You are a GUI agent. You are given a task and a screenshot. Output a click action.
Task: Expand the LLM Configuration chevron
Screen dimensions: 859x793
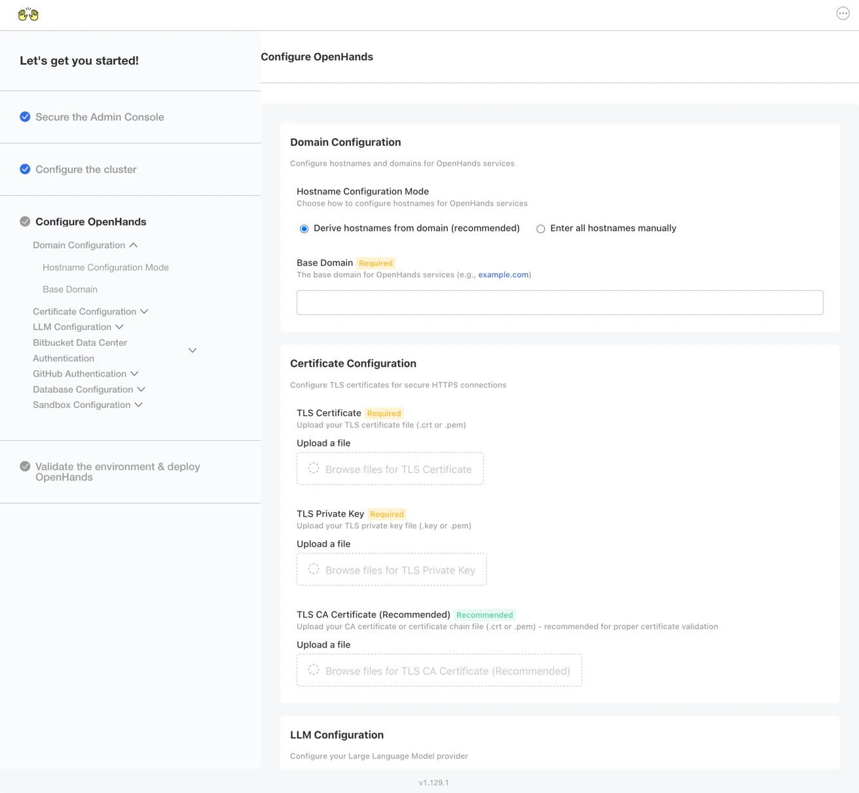120,326
